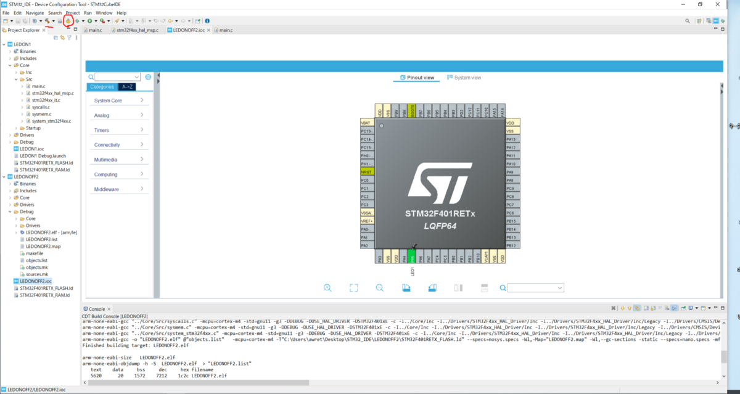Zoom in on the pinout view
This screenshot has width=740, height=394.
coord(327,288)
